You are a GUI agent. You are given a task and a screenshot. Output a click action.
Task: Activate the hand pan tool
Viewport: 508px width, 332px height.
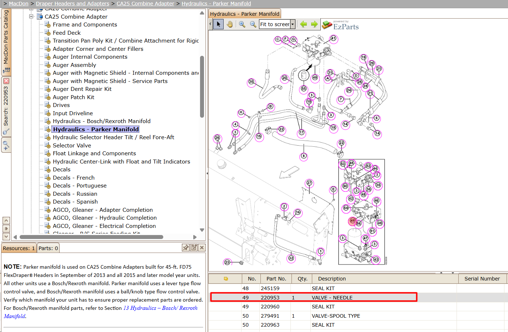tap(229, 24)
